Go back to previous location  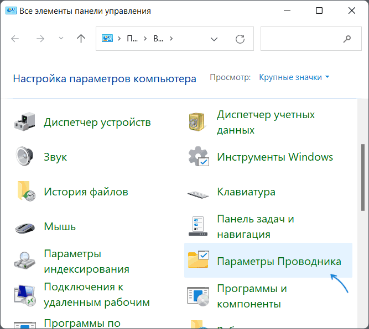(15, 39)
